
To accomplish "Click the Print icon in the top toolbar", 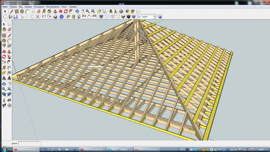I will point(55,17).
